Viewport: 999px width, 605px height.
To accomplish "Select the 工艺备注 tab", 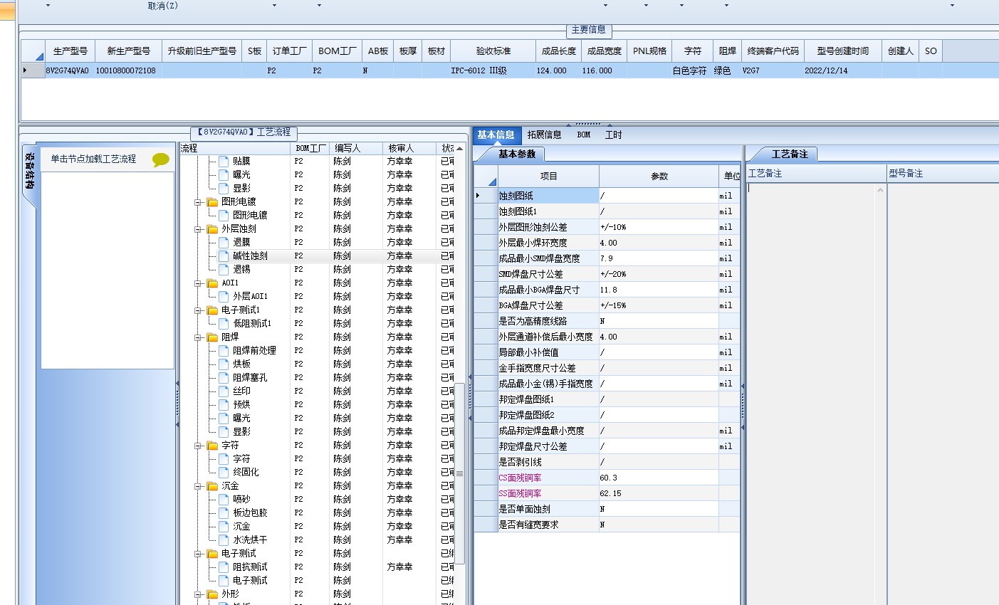I will click(x=790, y=154).
